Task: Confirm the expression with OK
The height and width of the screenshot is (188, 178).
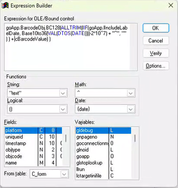Action: point(155,28)
